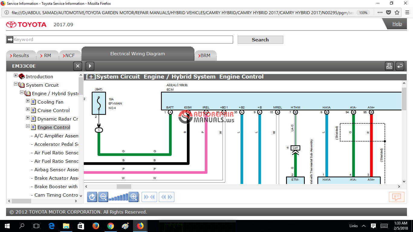Open A/C Amplifier Assembly entry
This screenshot has width=413, height=232.
[x=56, y=136]
